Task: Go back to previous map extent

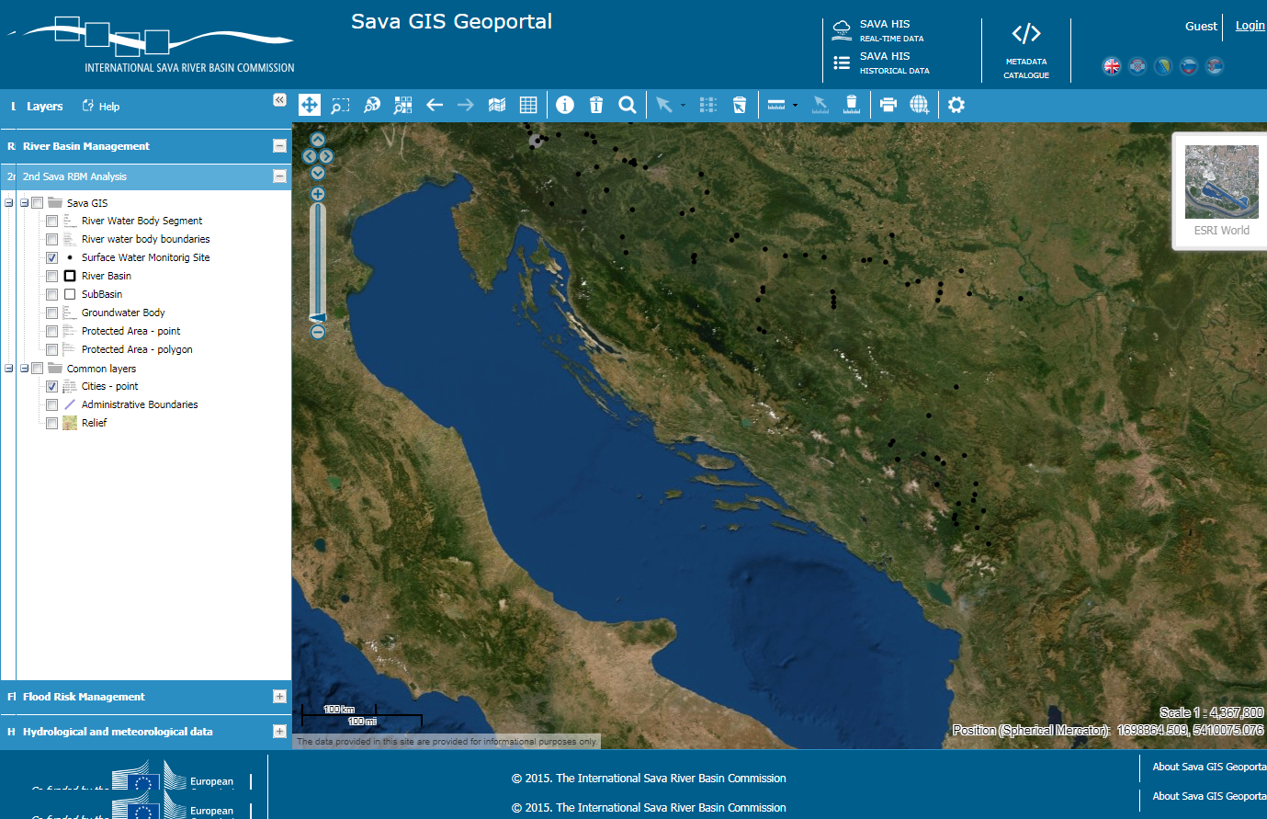Action: (x=435, y=105)
